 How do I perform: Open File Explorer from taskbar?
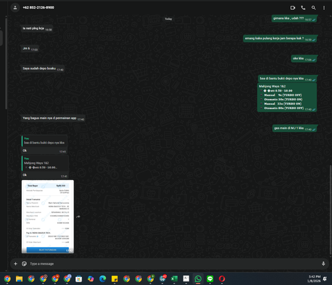pos(19,279)
